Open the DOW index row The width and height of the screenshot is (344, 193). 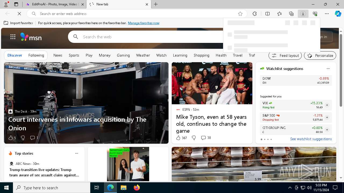[x=296, y=80]
